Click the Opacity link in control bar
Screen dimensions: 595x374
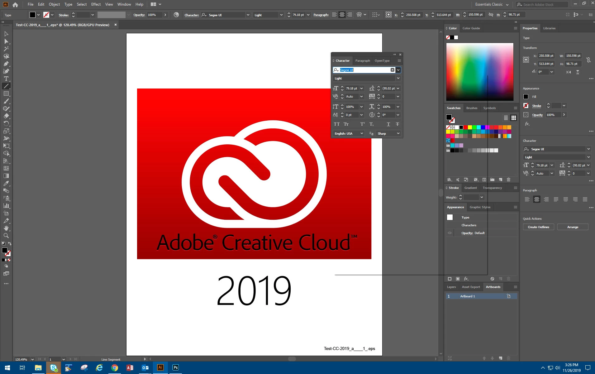pyautogui.click(x=139, y=15)
